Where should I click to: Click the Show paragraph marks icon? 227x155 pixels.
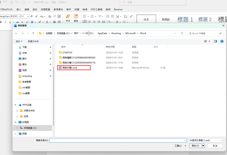tap(131, 16)
